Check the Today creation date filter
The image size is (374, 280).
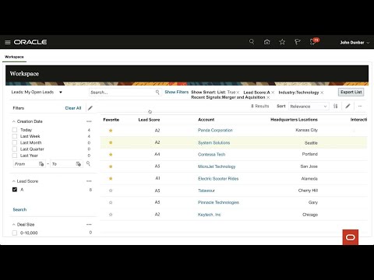coord(15,130)
